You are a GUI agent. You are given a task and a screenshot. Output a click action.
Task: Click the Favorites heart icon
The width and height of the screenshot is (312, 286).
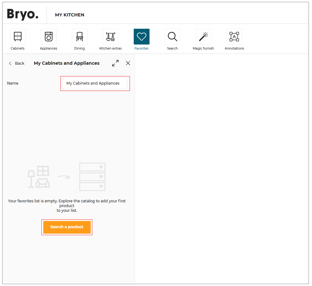pyautogui.click(x=142, y=37)
